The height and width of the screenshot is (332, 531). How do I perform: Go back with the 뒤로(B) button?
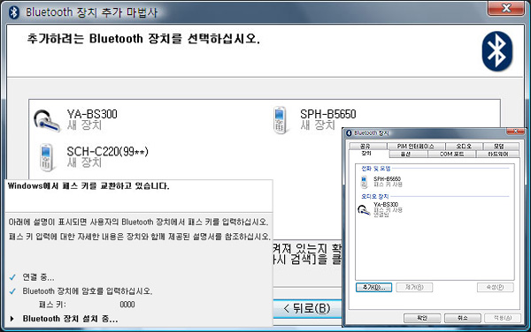[307, 308]
